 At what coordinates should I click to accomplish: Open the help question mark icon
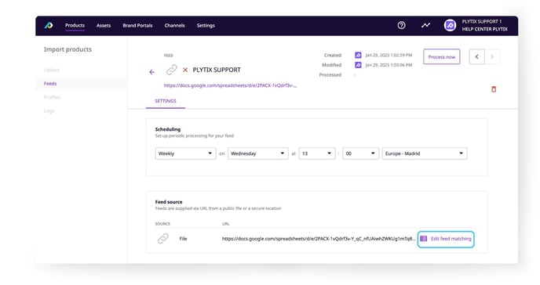tap(401, 25)
